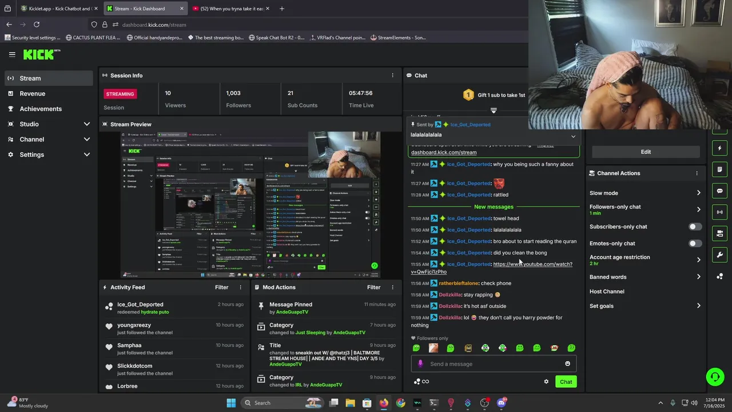Open Discord from the taskbar

502,403
